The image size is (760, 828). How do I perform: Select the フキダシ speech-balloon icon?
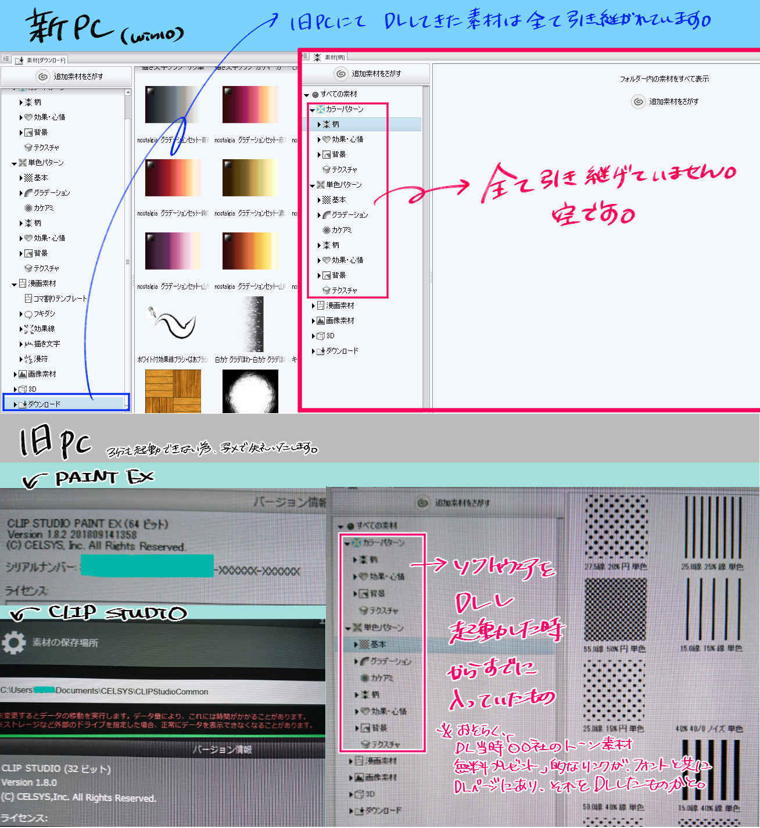coord(28,314)
